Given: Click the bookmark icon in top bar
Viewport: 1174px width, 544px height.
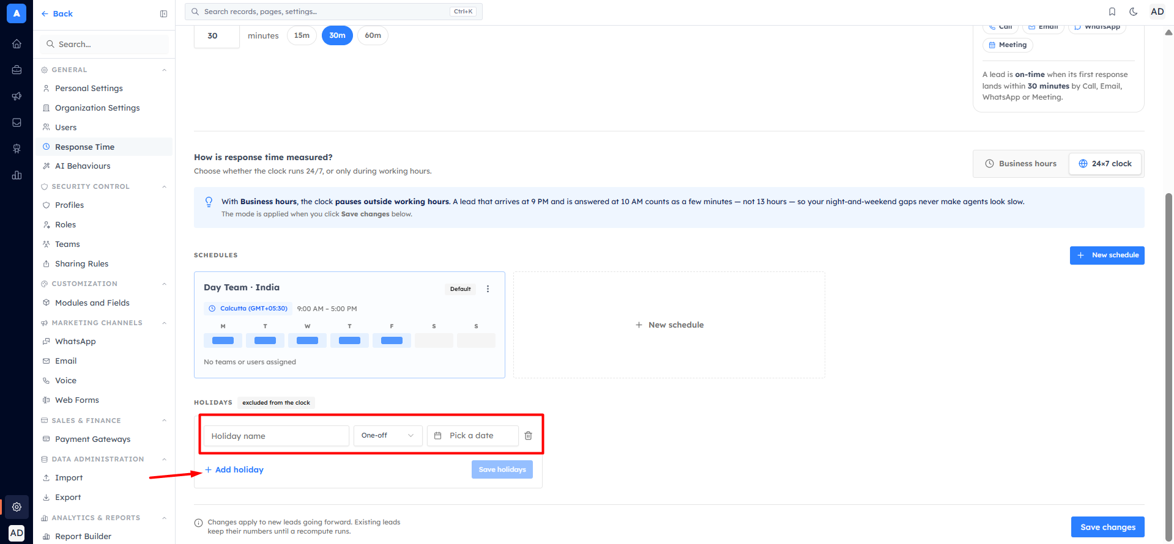Looking at the screenshot, I should point(1112,12).
